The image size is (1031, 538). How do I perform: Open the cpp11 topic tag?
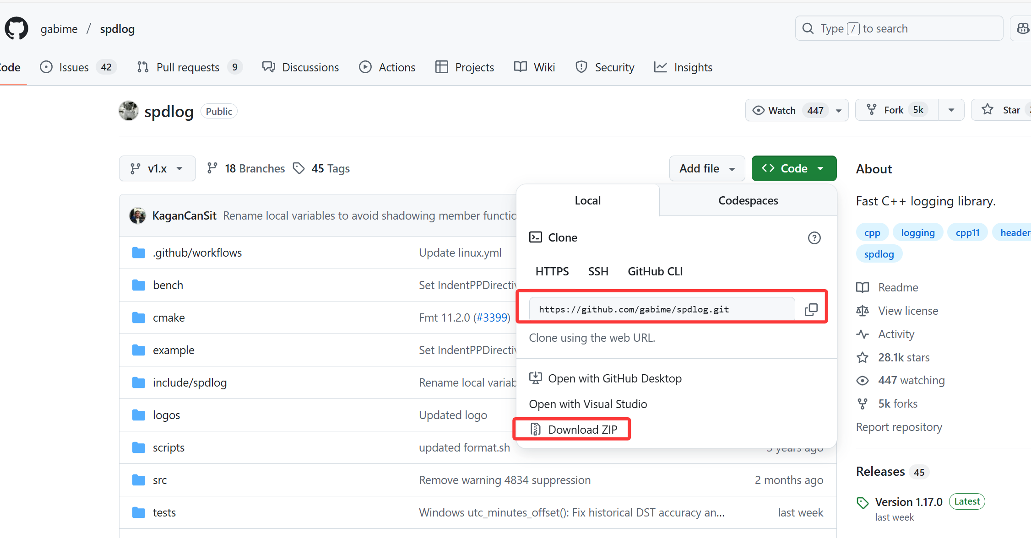(x=967, y=233)
